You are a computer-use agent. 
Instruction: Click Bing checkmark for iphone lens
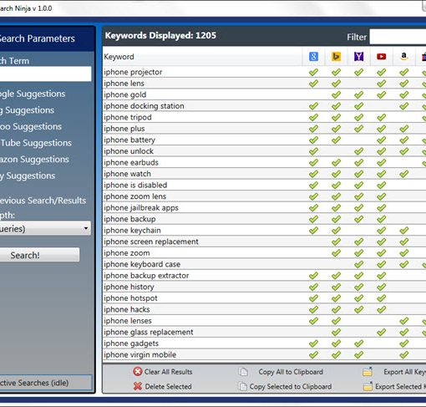pyautogui.click(x=336, y=84)
